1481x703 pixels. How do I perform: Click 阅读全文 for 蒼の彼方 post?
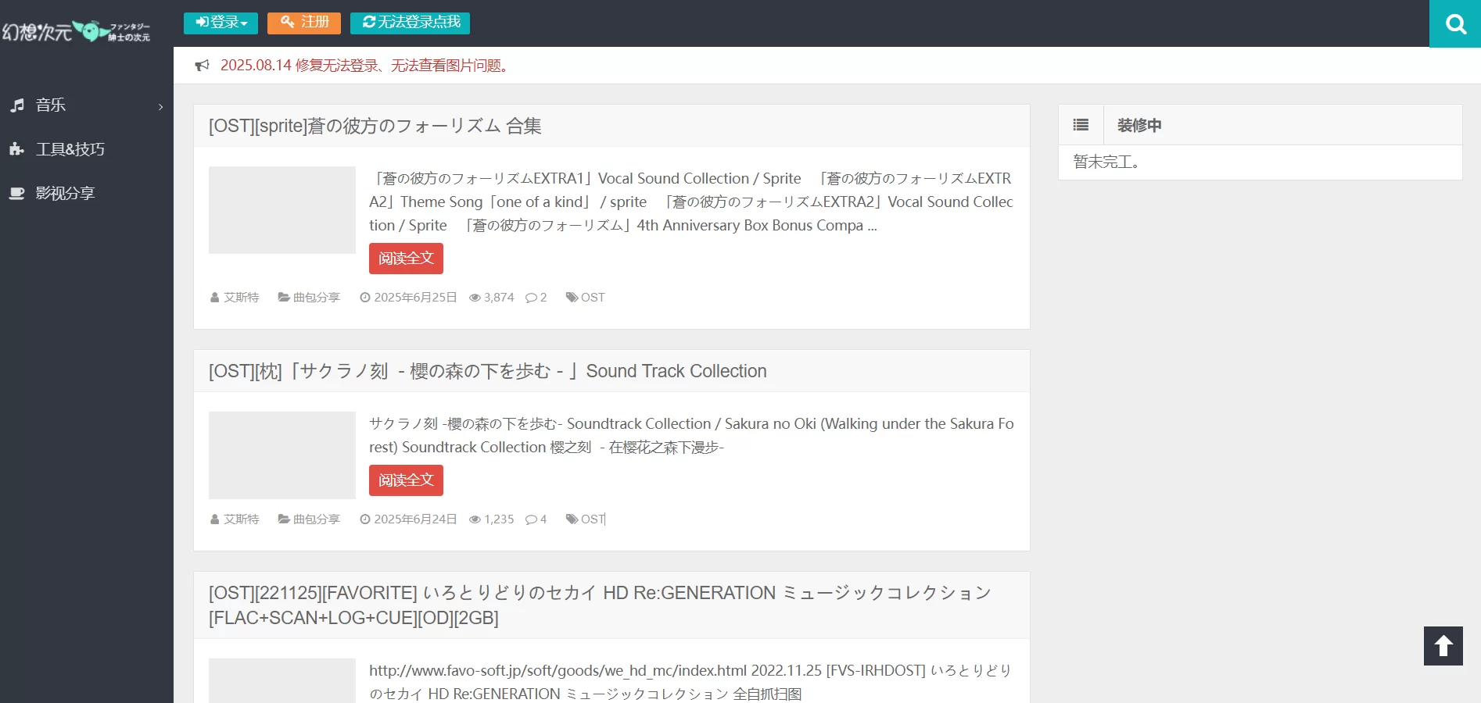tap(406, 259)
